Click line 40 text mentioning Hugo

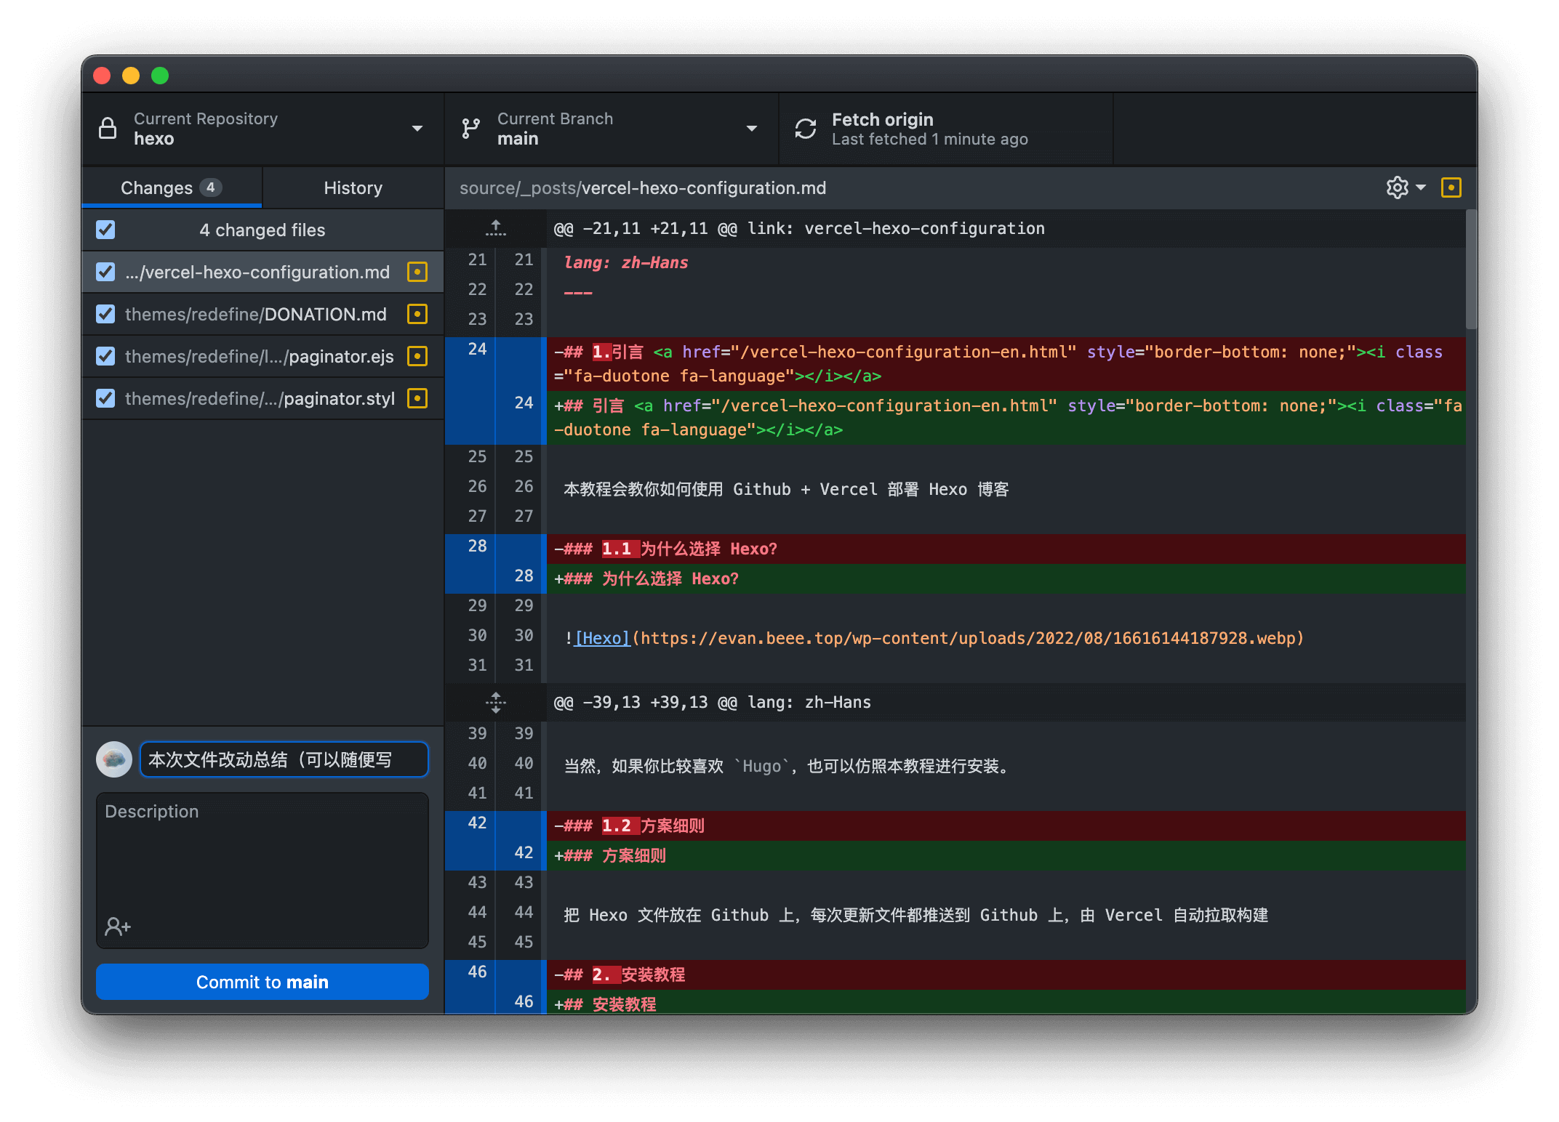[x=788, y=766]
